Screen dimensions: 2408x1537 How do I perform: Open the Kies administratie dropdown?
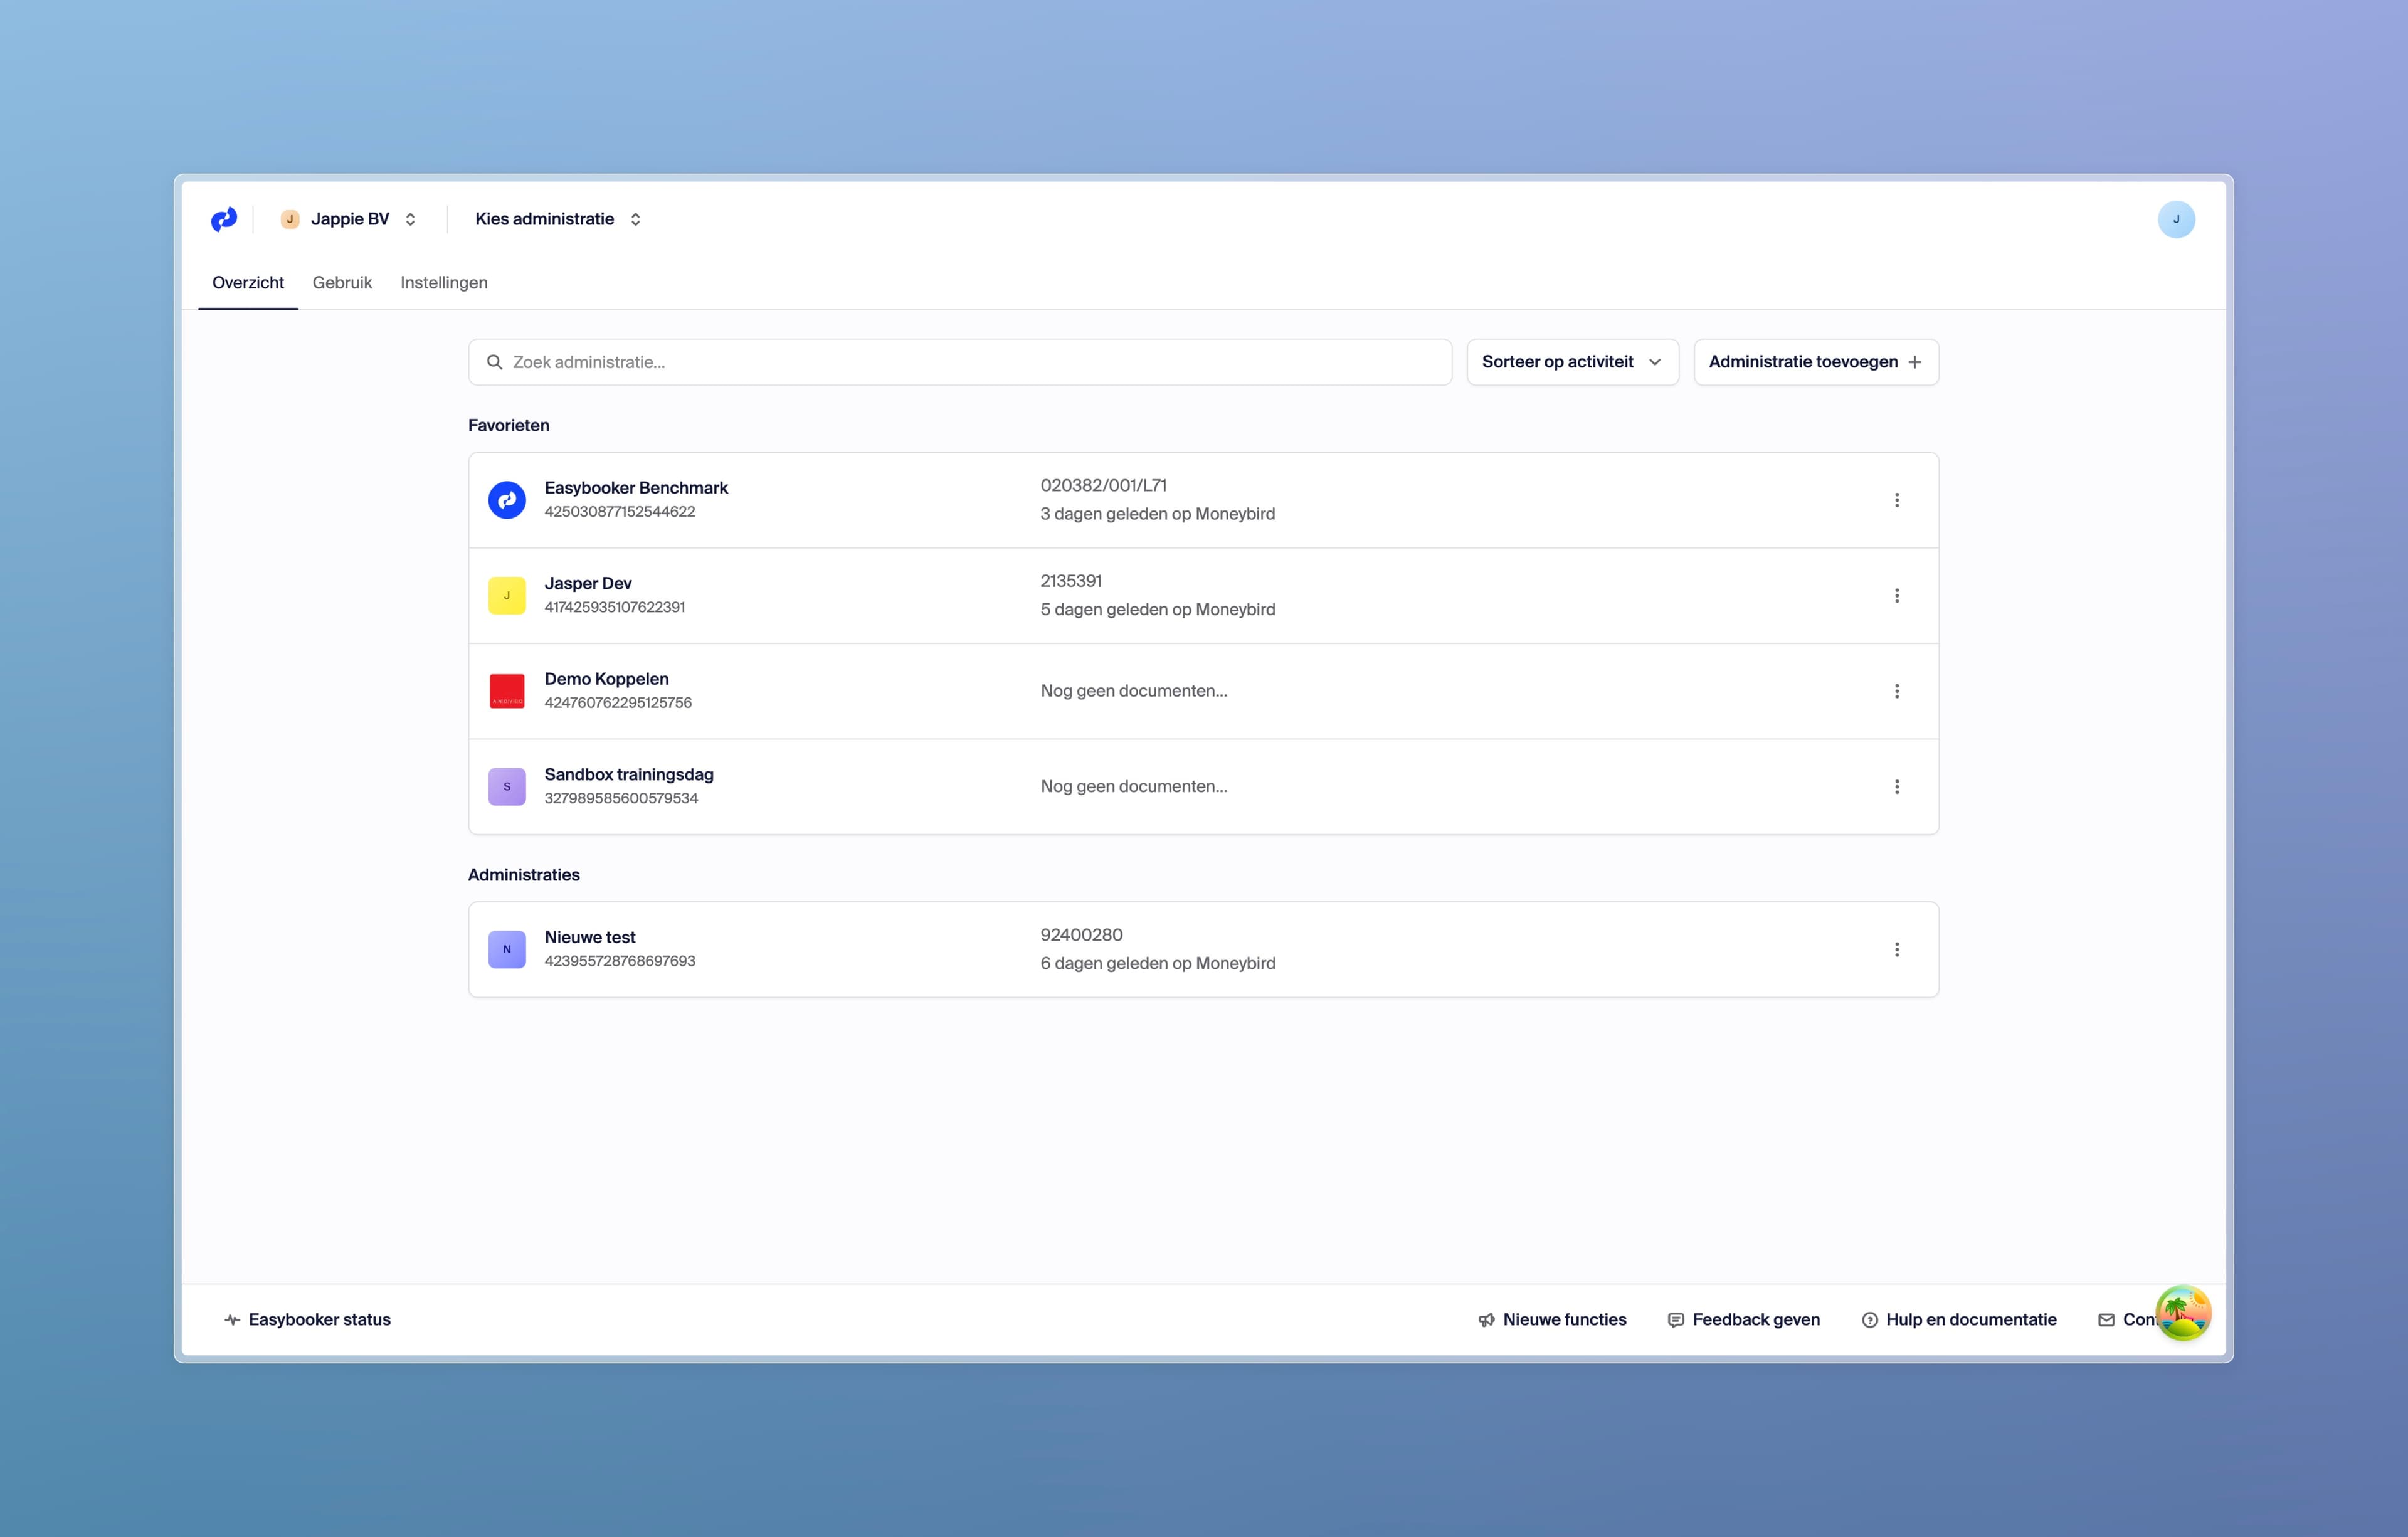tap(558, 219)
